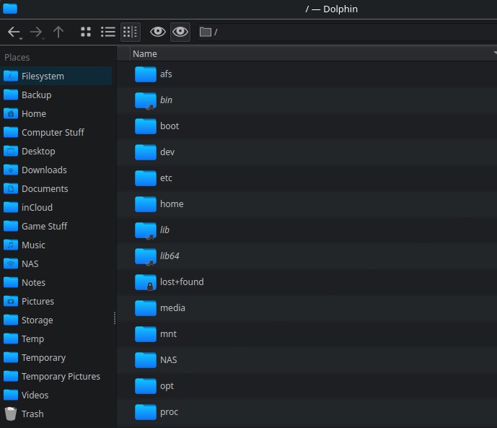
Task: Toggle the highlighted show hidden files eye
Action: click(x=180, y=32)
